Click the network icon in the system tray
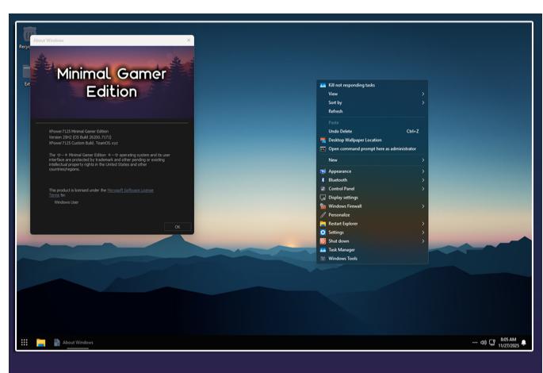 [492, 343]
